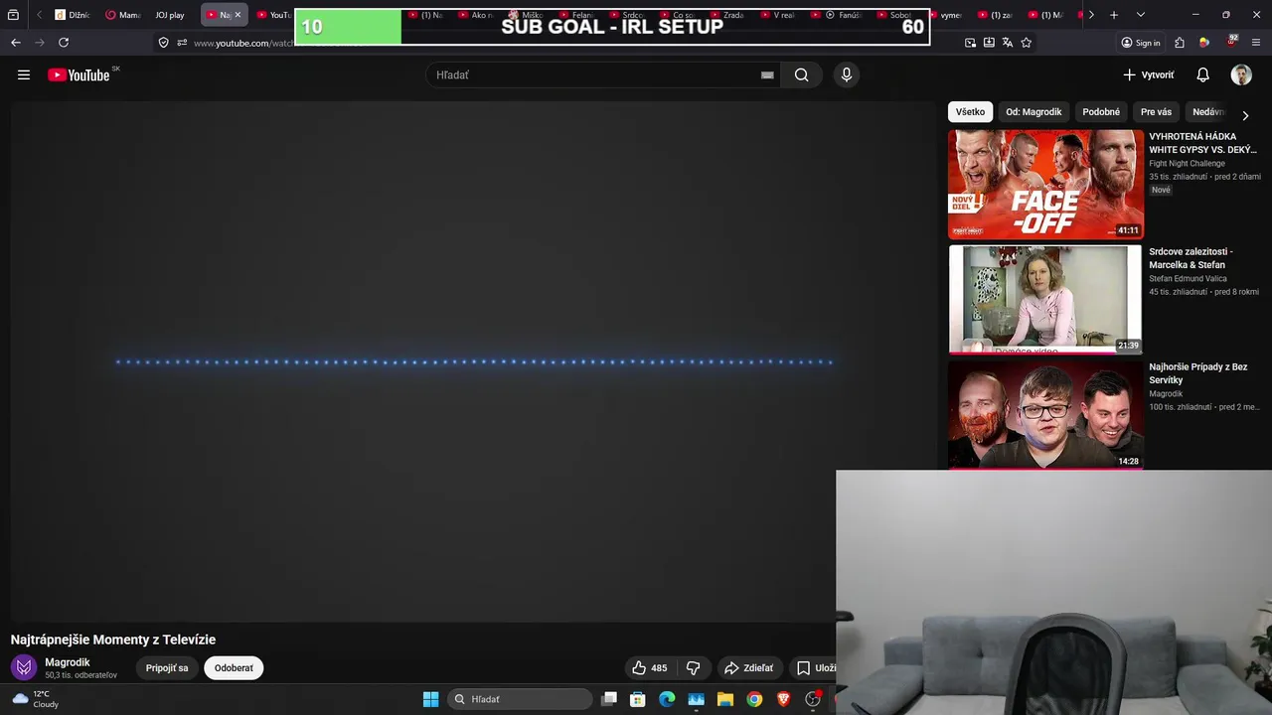Open 'VYHROTENÁ HÁDKA WHITE GYPSY' video title
Viewport: 1272px width, 715px height.
pos(1203,143)
